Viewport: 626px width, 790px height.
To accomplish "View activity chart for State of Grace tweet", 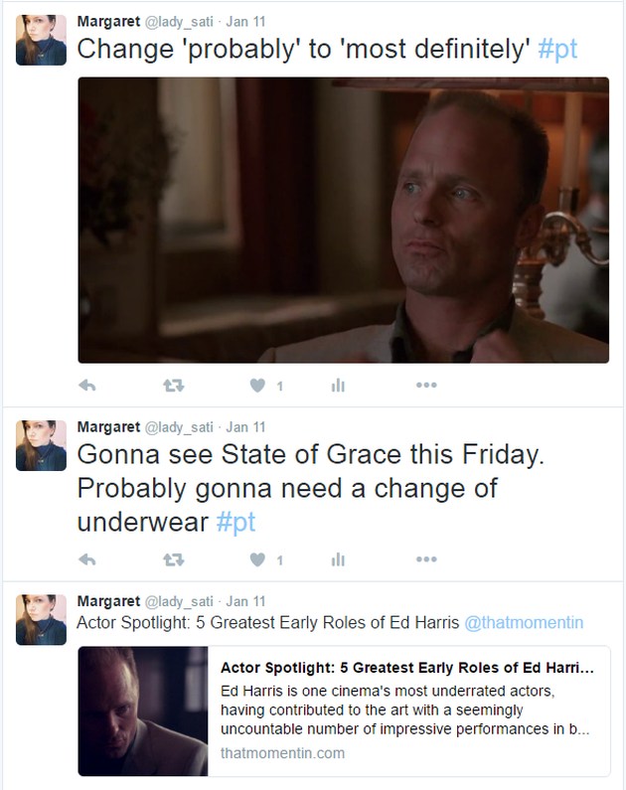I will click(338, 559).
